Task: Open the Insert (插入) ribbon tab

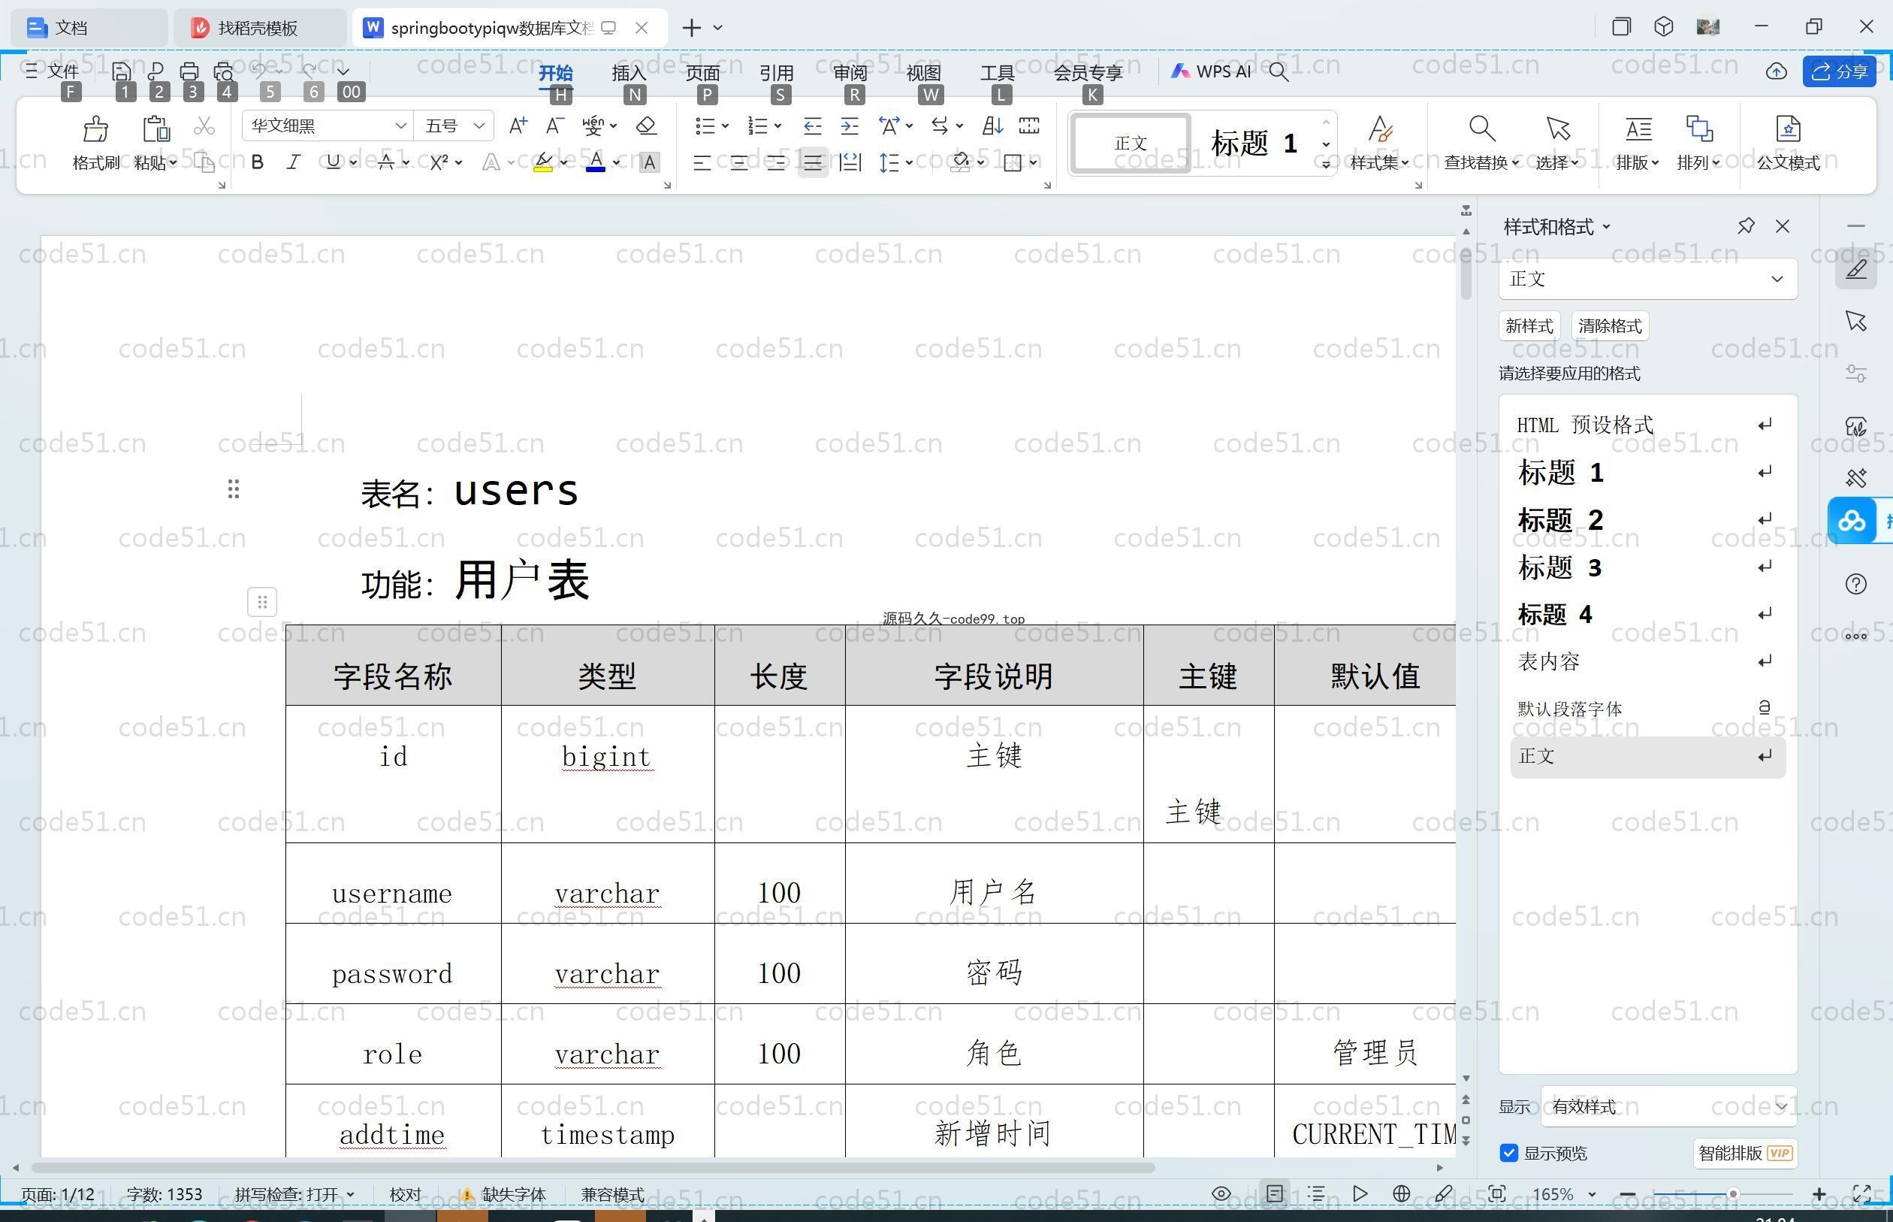Action: pyautogui.click(x=629, y=71)
